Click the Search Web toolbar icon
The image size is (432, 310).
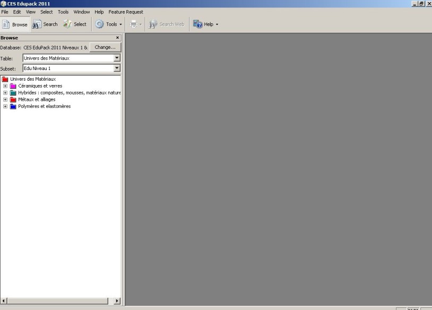[x=153, y=24]
